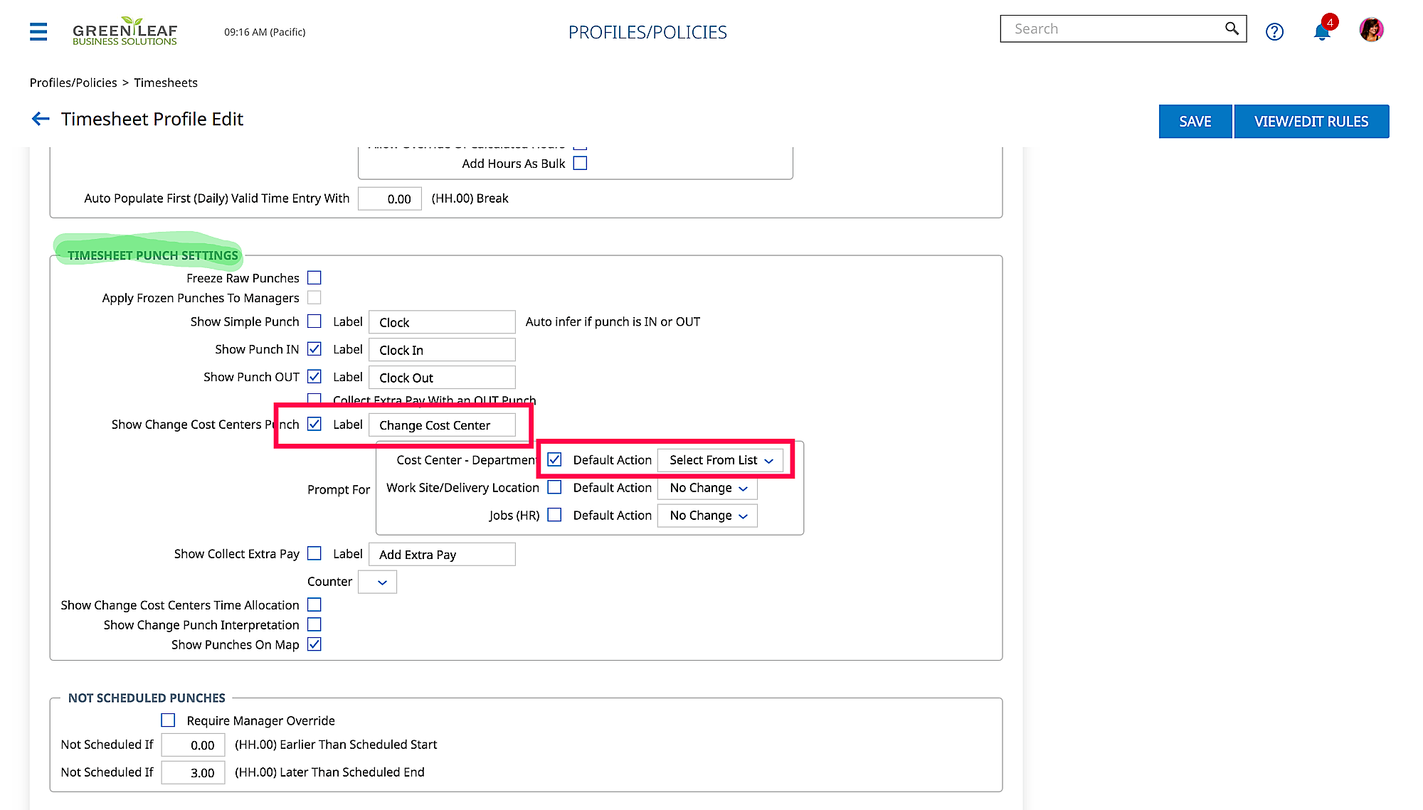Viewport: 1423px width, 810px height.
Task: Click the back arrow beside Timesheet Profile Edit
Action: pos(41,119)
